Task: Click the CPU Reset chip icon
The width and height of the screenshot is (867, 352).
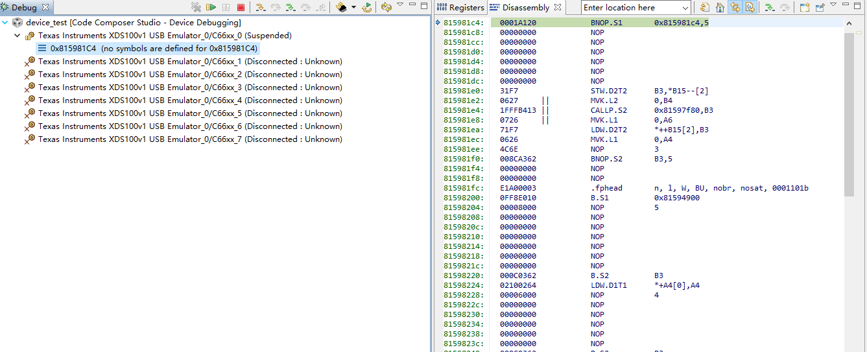Action: (341, 8)
